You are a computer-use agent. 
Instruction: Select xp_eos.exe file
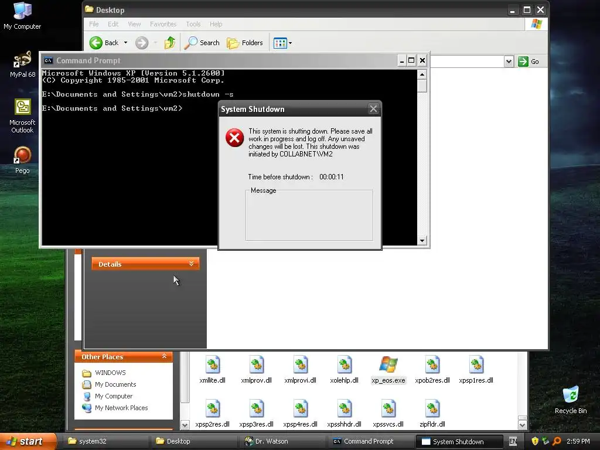pyautogui.click(x=388, y=370)
